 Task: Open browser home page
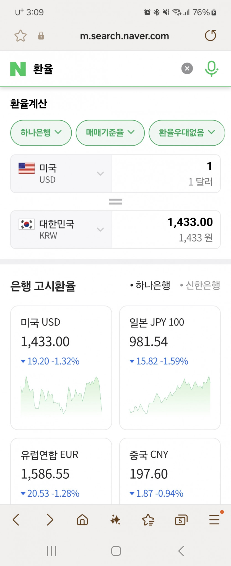pyautogui.click(x=82, y=520)
